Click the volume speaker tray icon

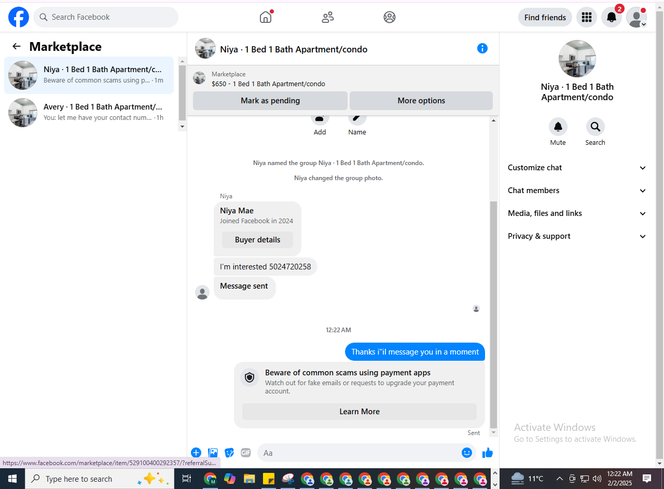coord(597,479)
